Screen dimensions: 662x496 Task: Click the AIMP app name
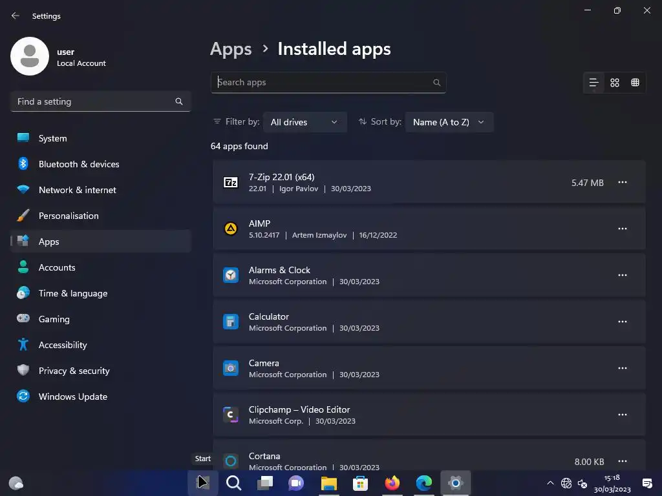(x=259, y=223)
